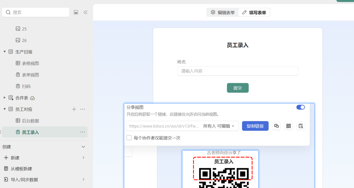The width and height of the screenshot is (354, 188).
Task: Choose 从模板新建
Action: [21, 169]
